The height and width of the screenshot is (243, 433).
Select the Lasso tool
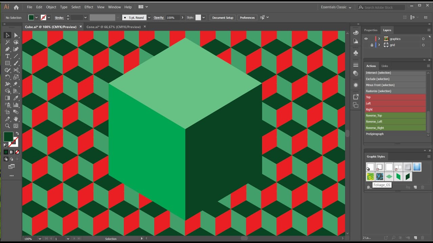[16, 42]
